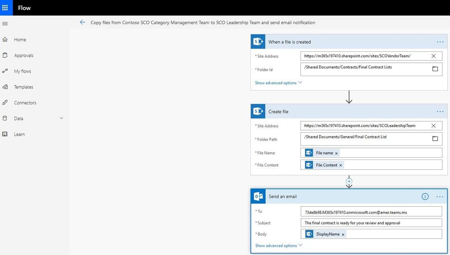Click the Flow app title

(24, 8)
